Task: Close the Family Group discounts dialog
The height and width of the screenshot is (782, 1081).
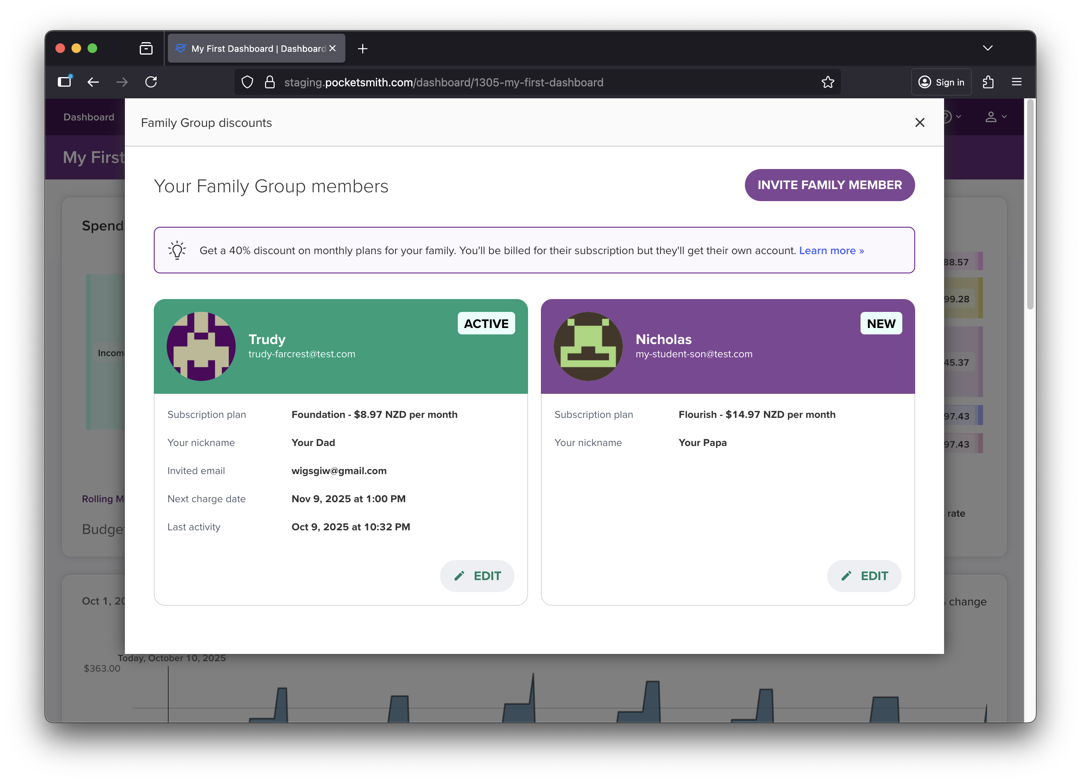Action: click(x=920, y=122)
